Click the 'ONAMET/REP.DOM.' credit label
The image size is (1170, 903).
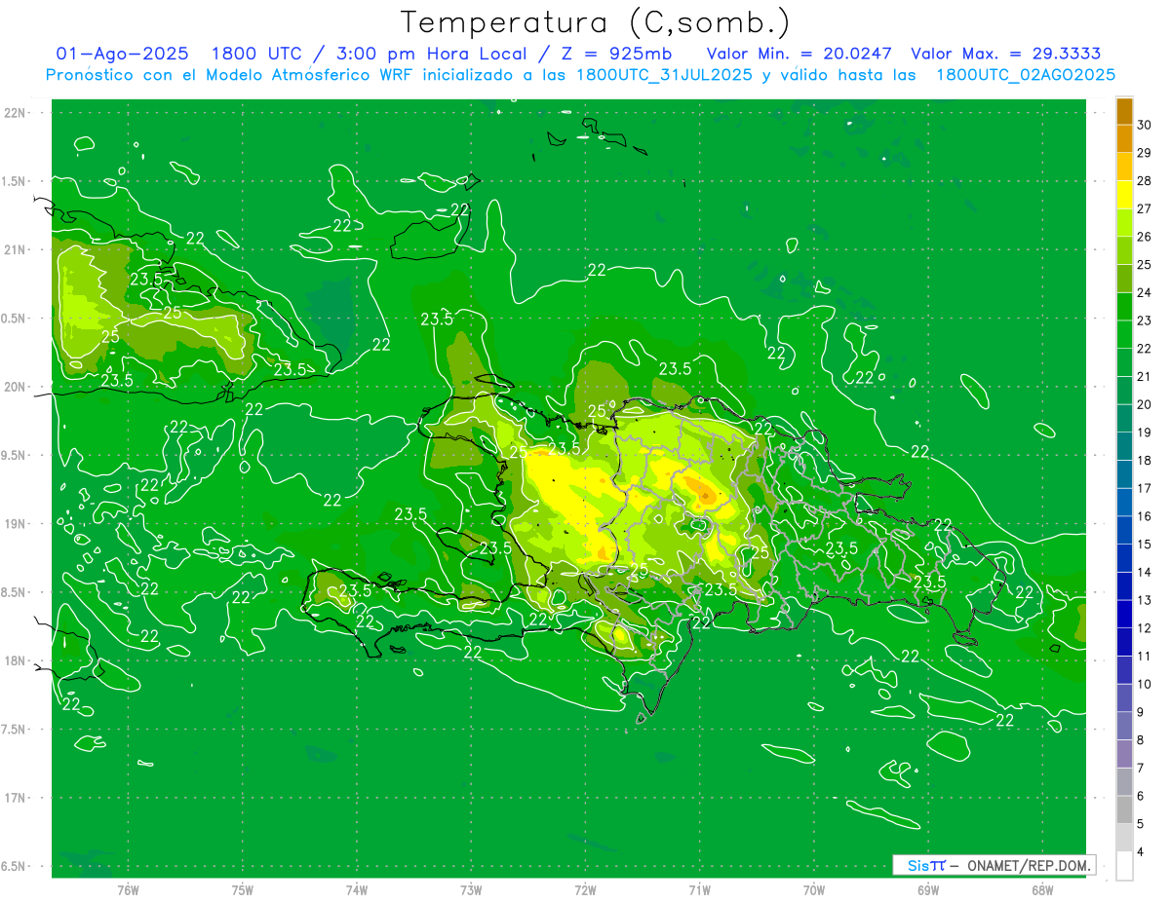(x=1027, y=865)
